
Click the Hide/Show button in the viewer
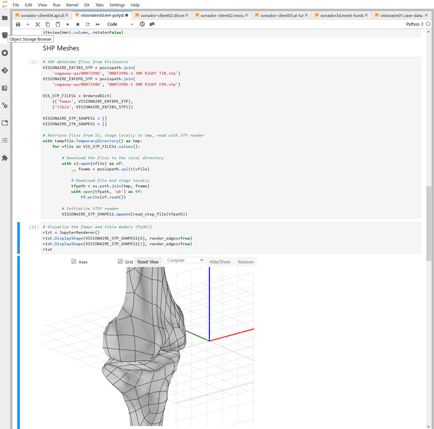click(220, 261)
